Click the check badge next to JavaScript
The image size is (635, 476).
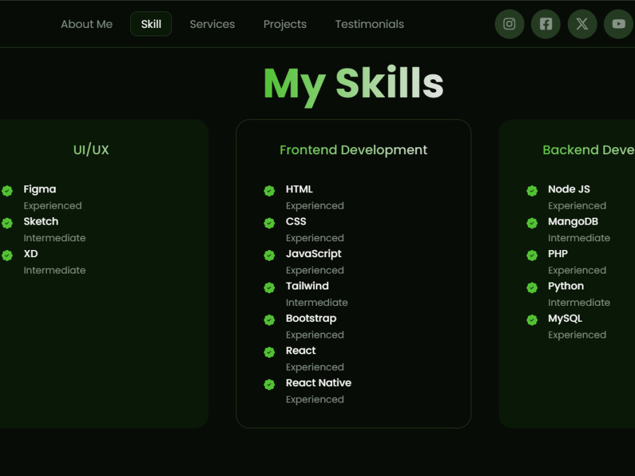tap(269, 255)
